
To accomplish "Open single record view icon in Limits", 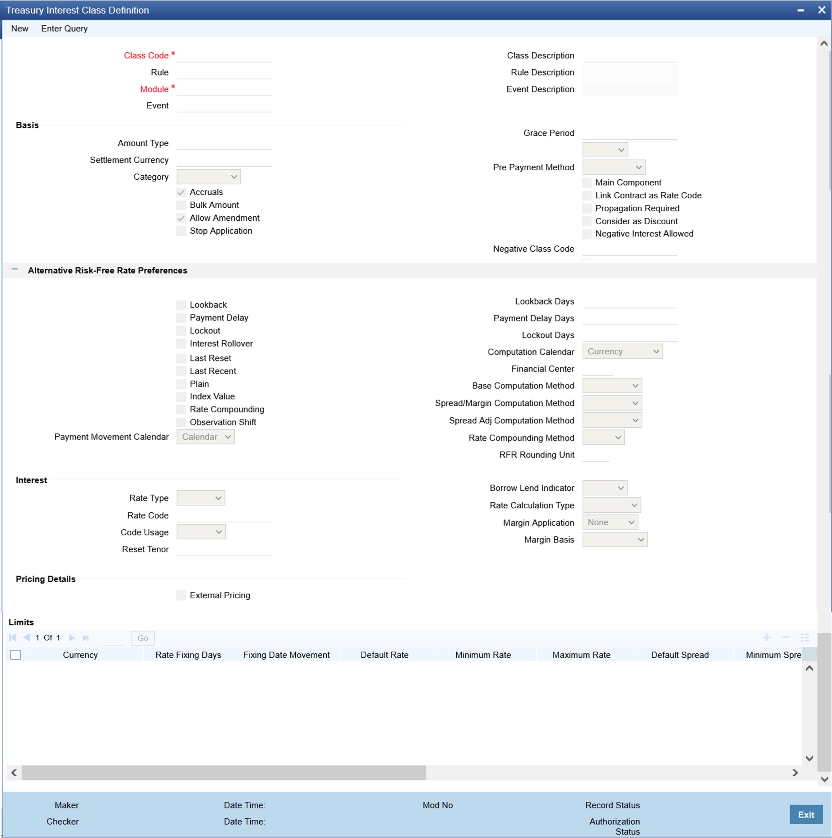I will tap(805, 637).
